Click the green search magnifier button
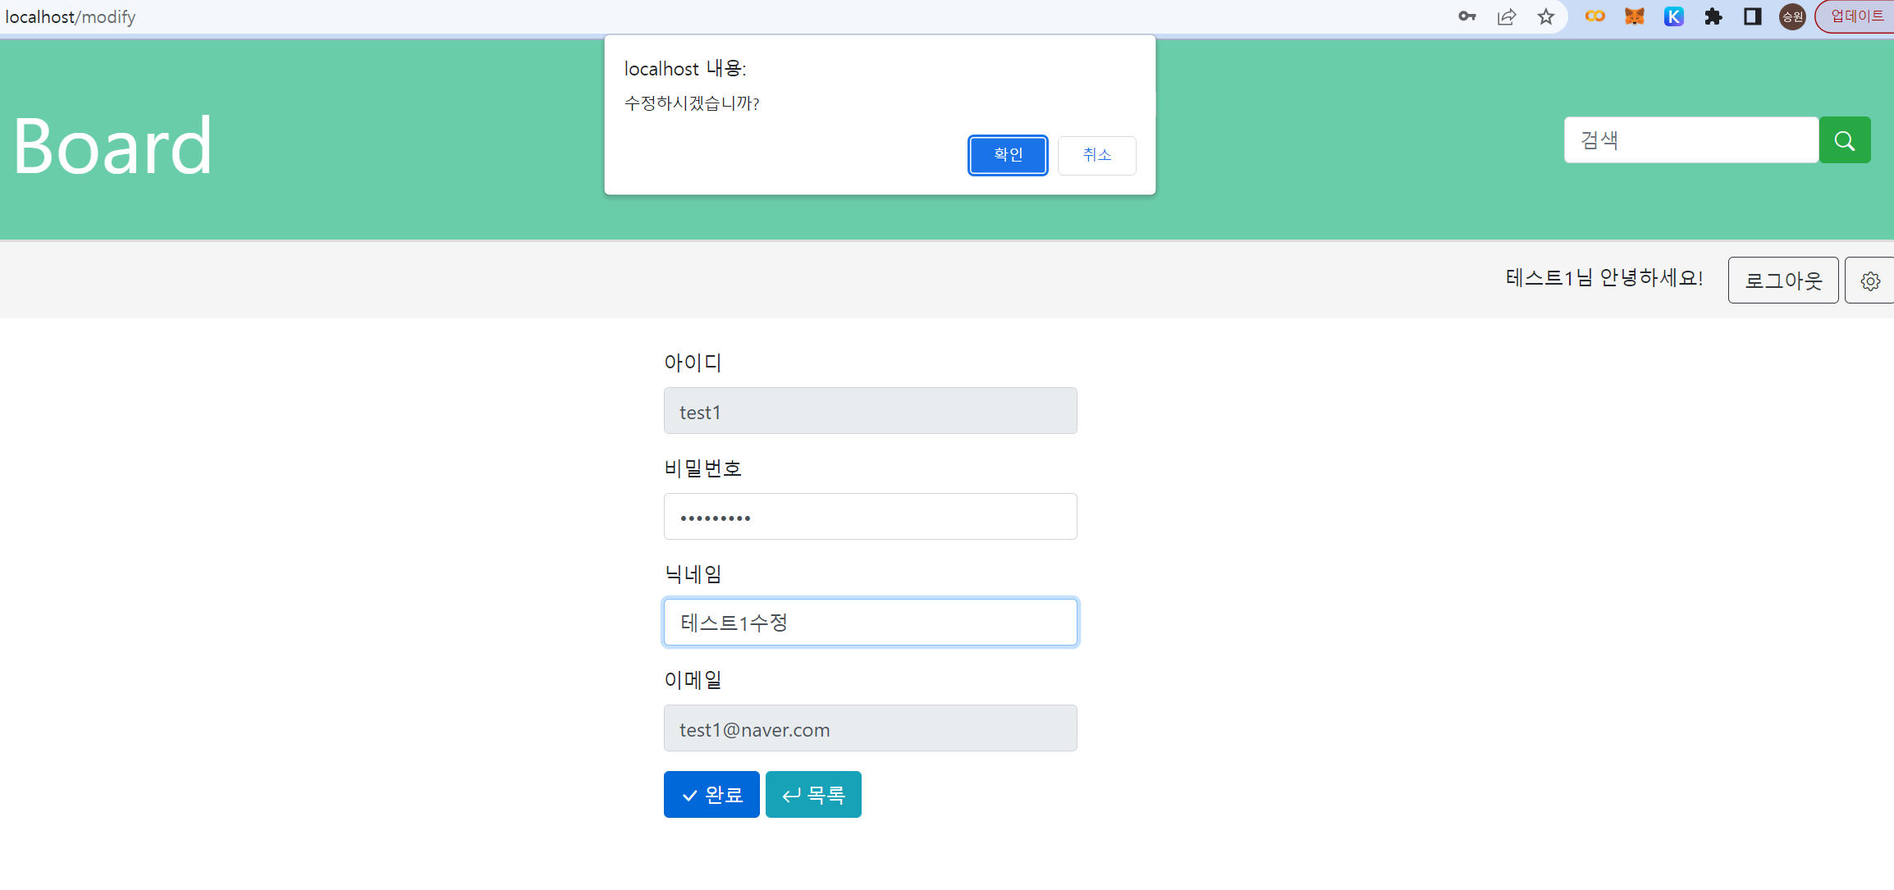Image resolution: width=1894 pixels, height=890 pixels. 1845,139
